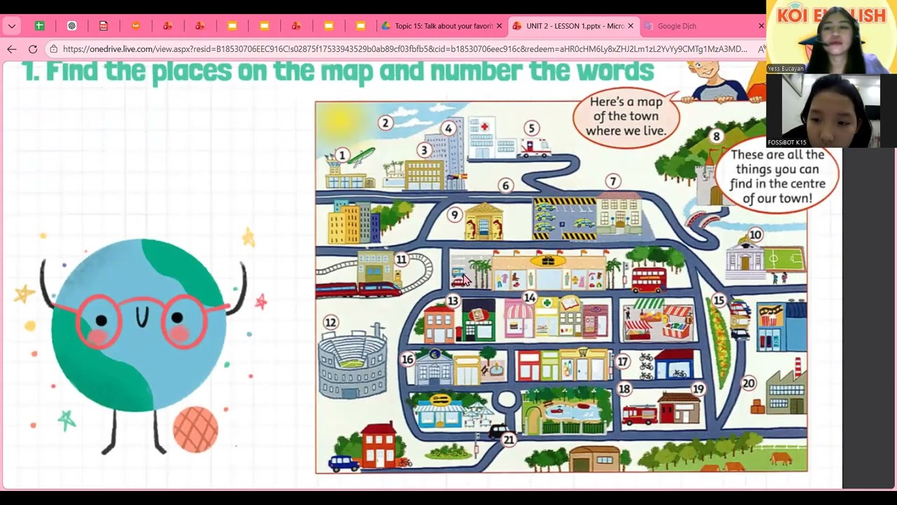Click number 1 next to the airport
Screen dimensions: 897x505
[342, 155]
